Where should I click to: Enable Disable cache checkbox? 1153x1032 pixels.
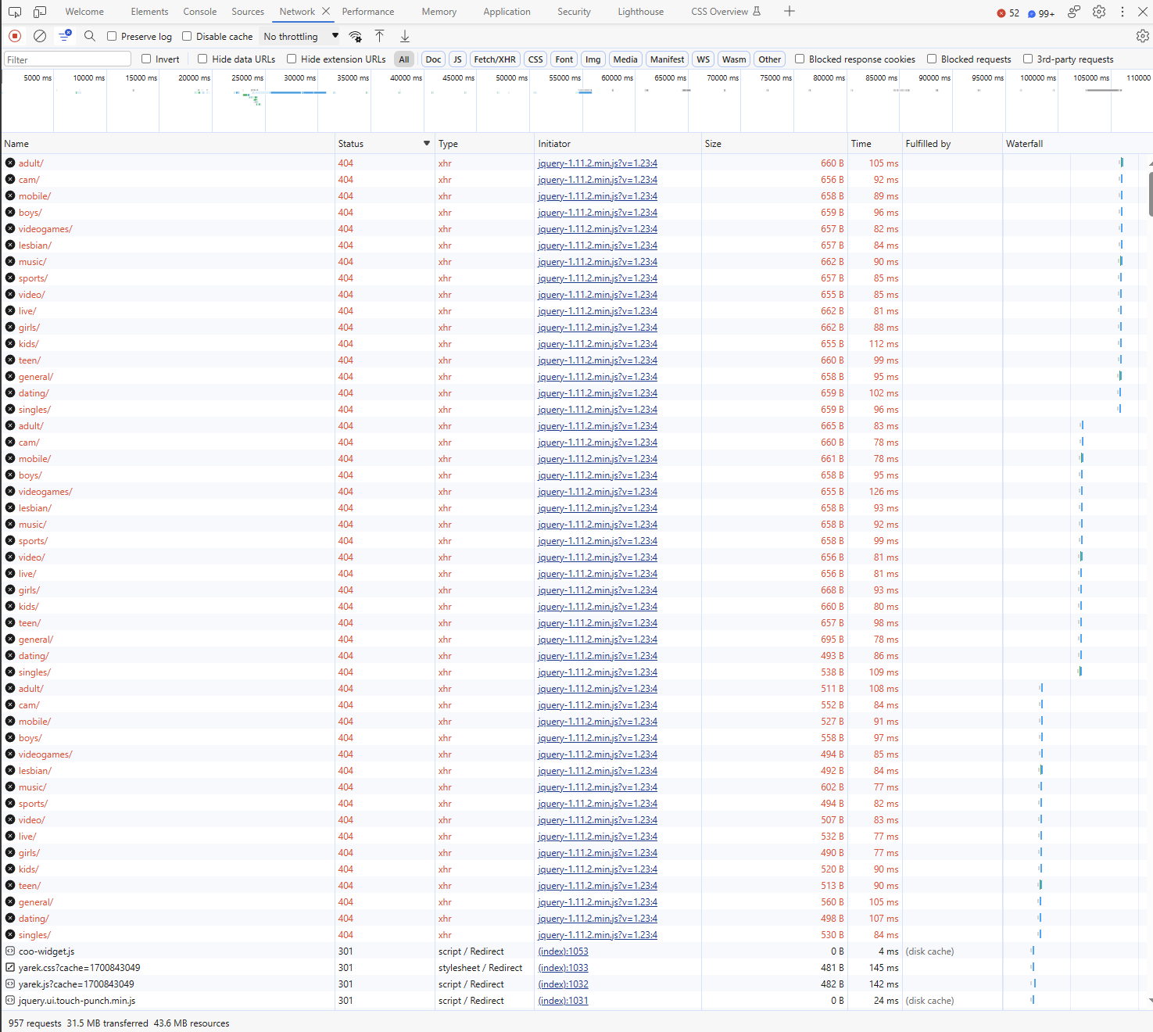click(x=187, y=36)
